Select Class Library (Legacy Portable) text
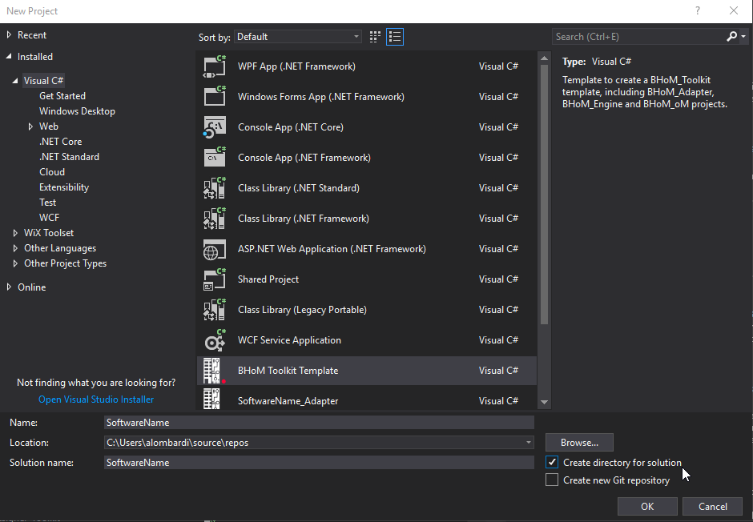753x522 pixels. 302,310
